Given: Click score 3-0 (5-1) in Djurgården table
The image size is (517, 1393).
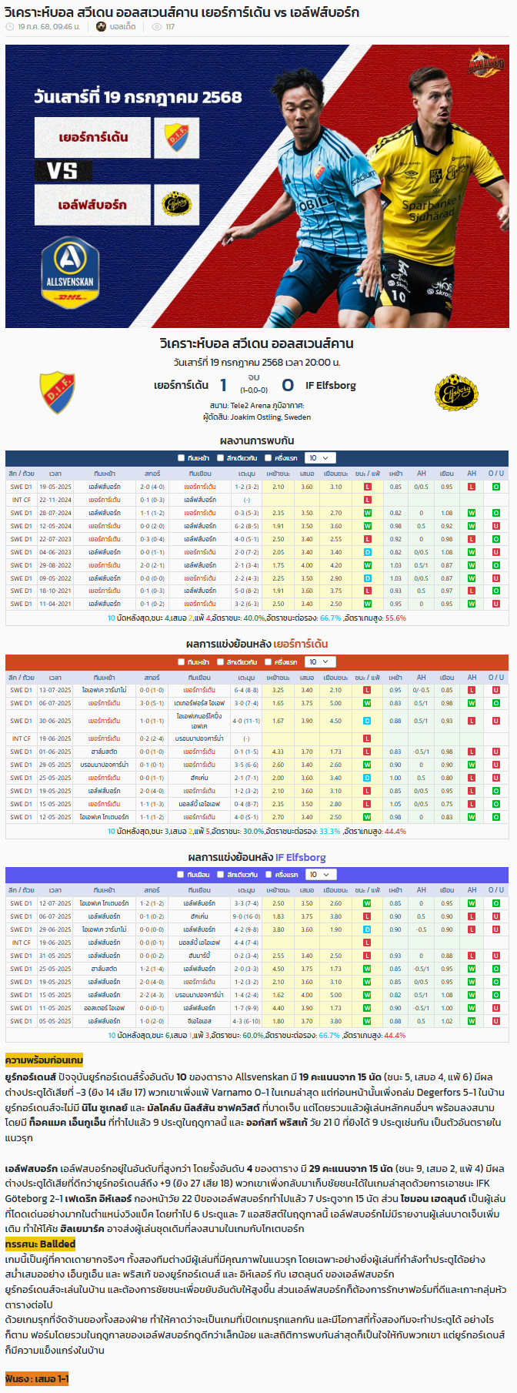Looking at the screenshot, I should pos(152,703).
